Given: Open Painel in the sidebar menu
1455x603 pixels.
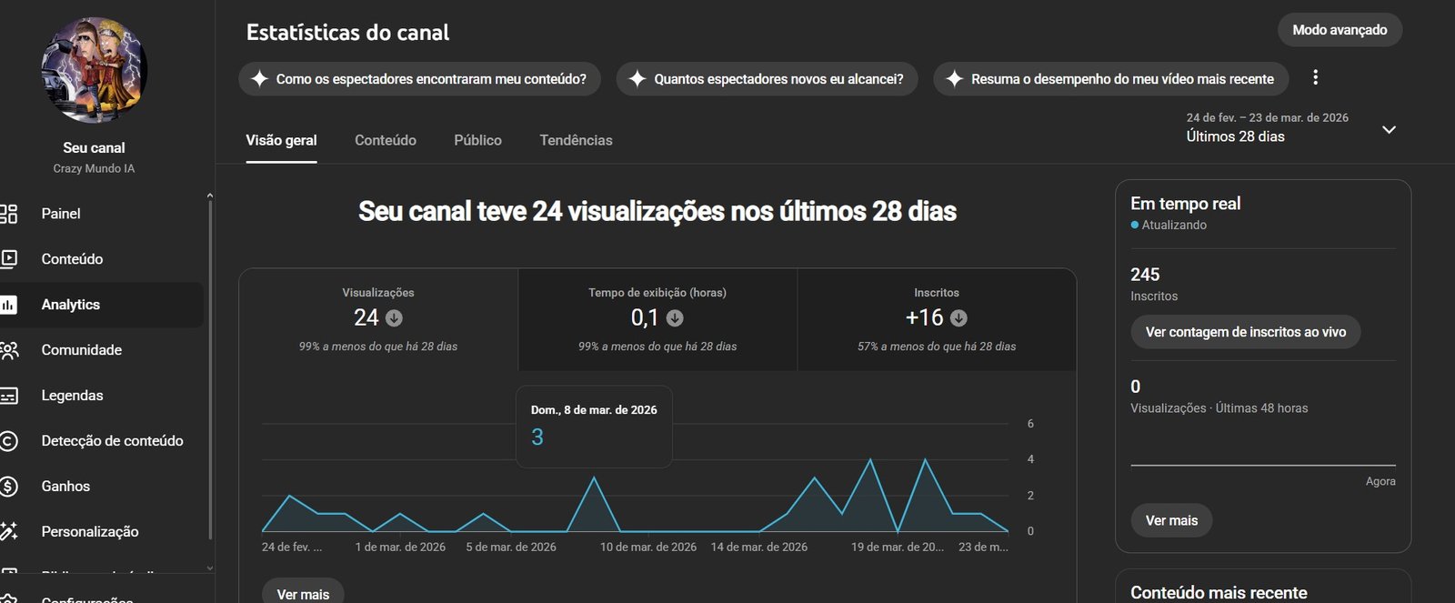Looking at the screenshot, I should 102,214.
